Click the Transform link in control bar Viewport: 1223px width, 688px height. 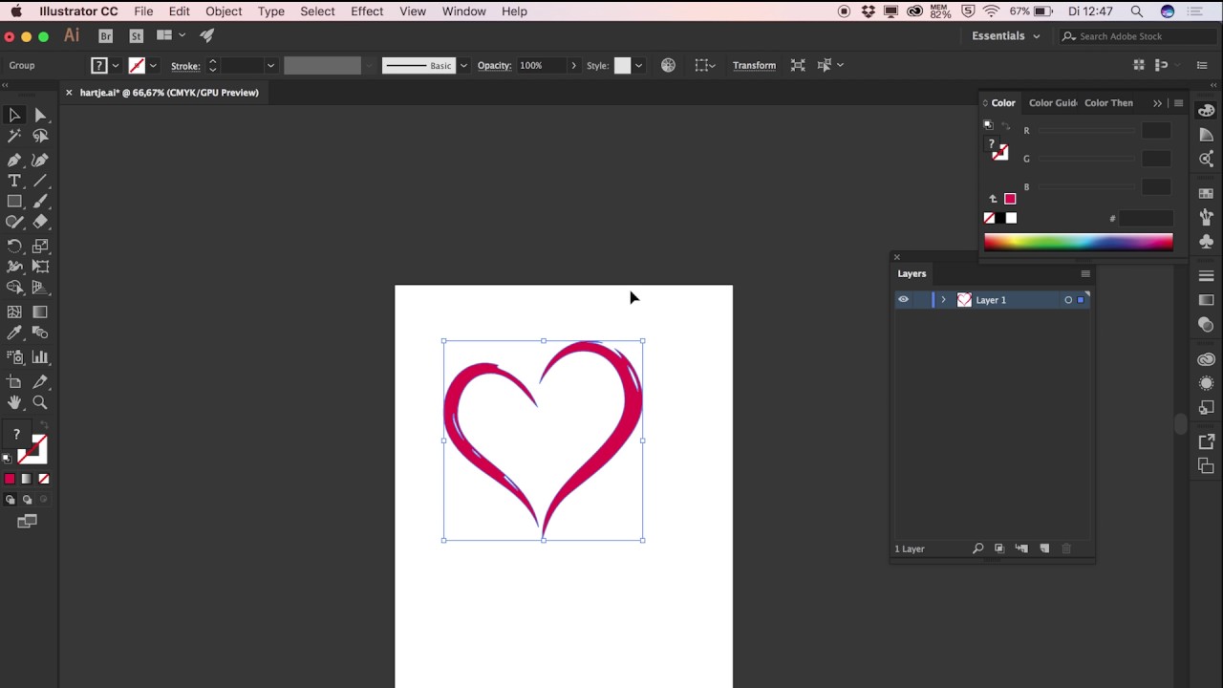coord(754,65)
